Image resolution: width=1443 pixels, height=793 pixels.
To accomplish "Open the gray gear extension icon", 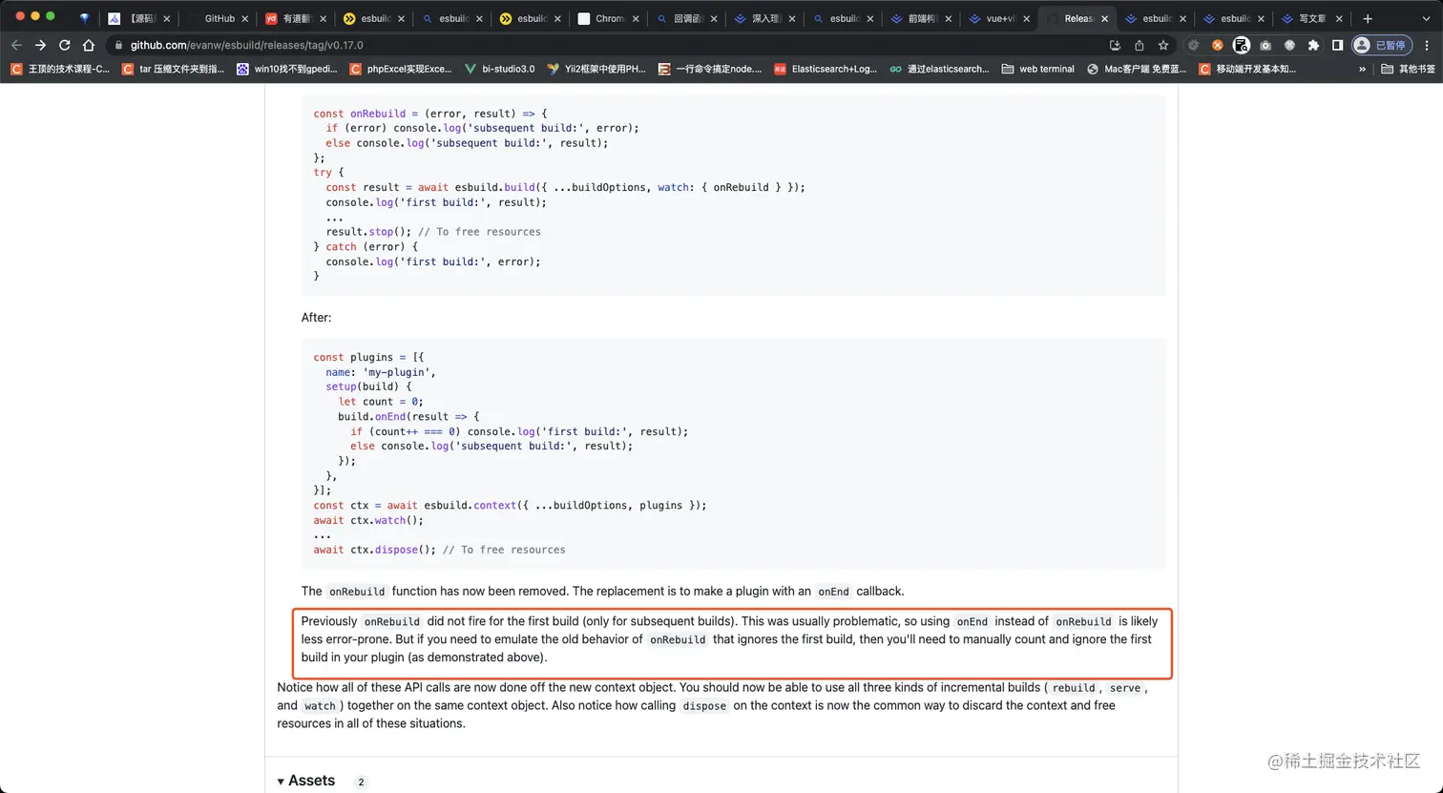I will click(1193, 45).
